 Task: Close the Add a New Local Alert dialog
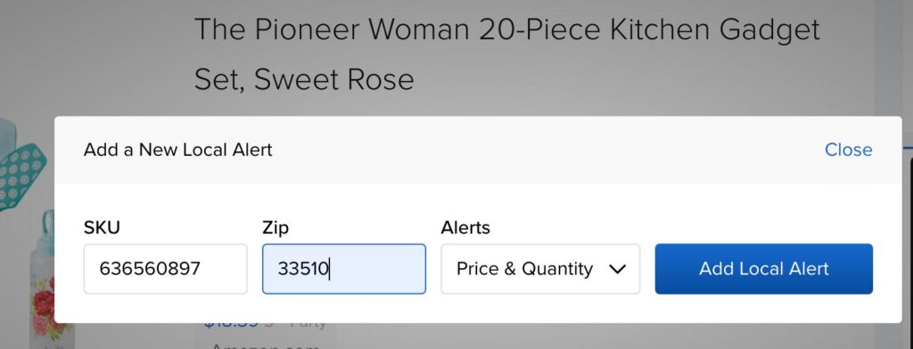tap(849, 150)
